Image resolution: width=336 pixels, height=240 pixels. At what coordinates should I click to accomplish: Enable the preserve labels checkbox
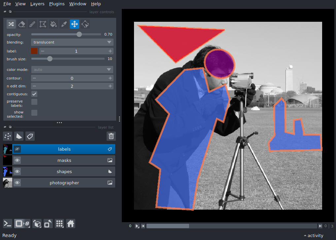[34, 102]
